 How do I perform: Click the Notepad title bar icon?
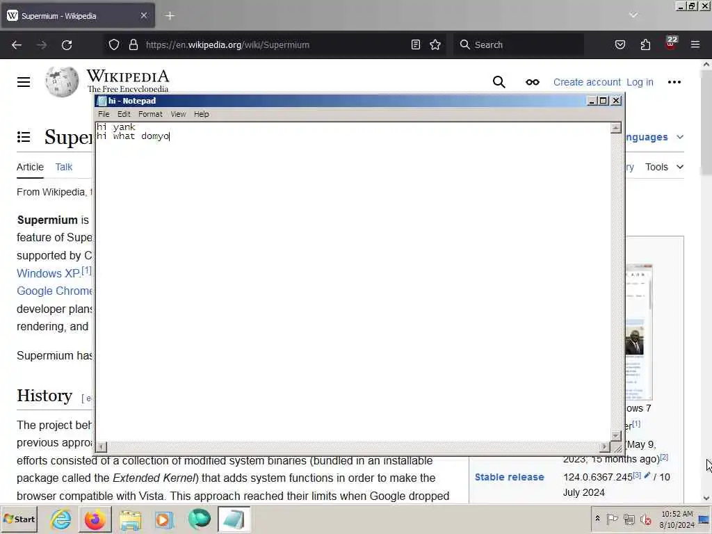click(x=102, y=101)
